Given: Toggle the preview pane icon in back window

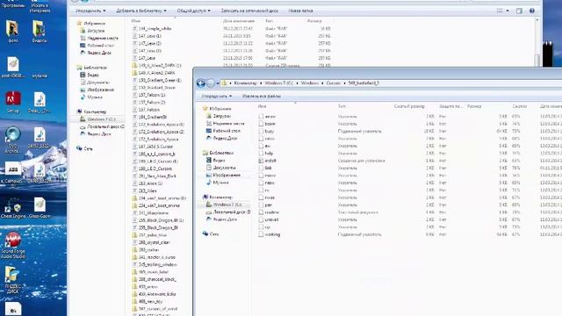Looking at the screenshot, I should pos(519,11).
